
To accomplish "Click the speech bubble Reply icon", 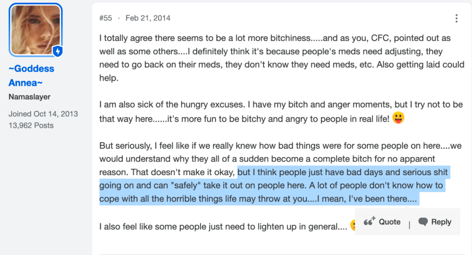I will pyautogui.click(x=423, y=222).
